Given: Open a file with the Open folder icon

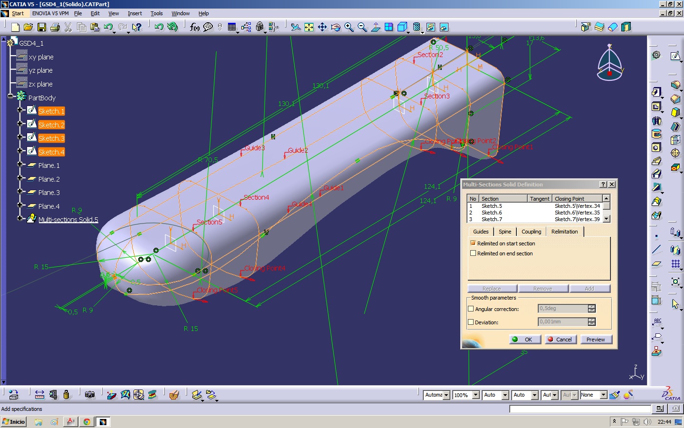Looking at the screenshot, I should (x=28, y=27).
